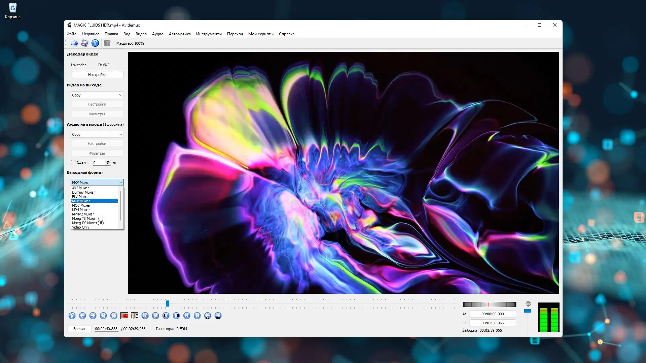Image resolution: width=646 pixels, height=363 pixels.
Task: Click the decoder Настройки button
Action: coord(97,75)
